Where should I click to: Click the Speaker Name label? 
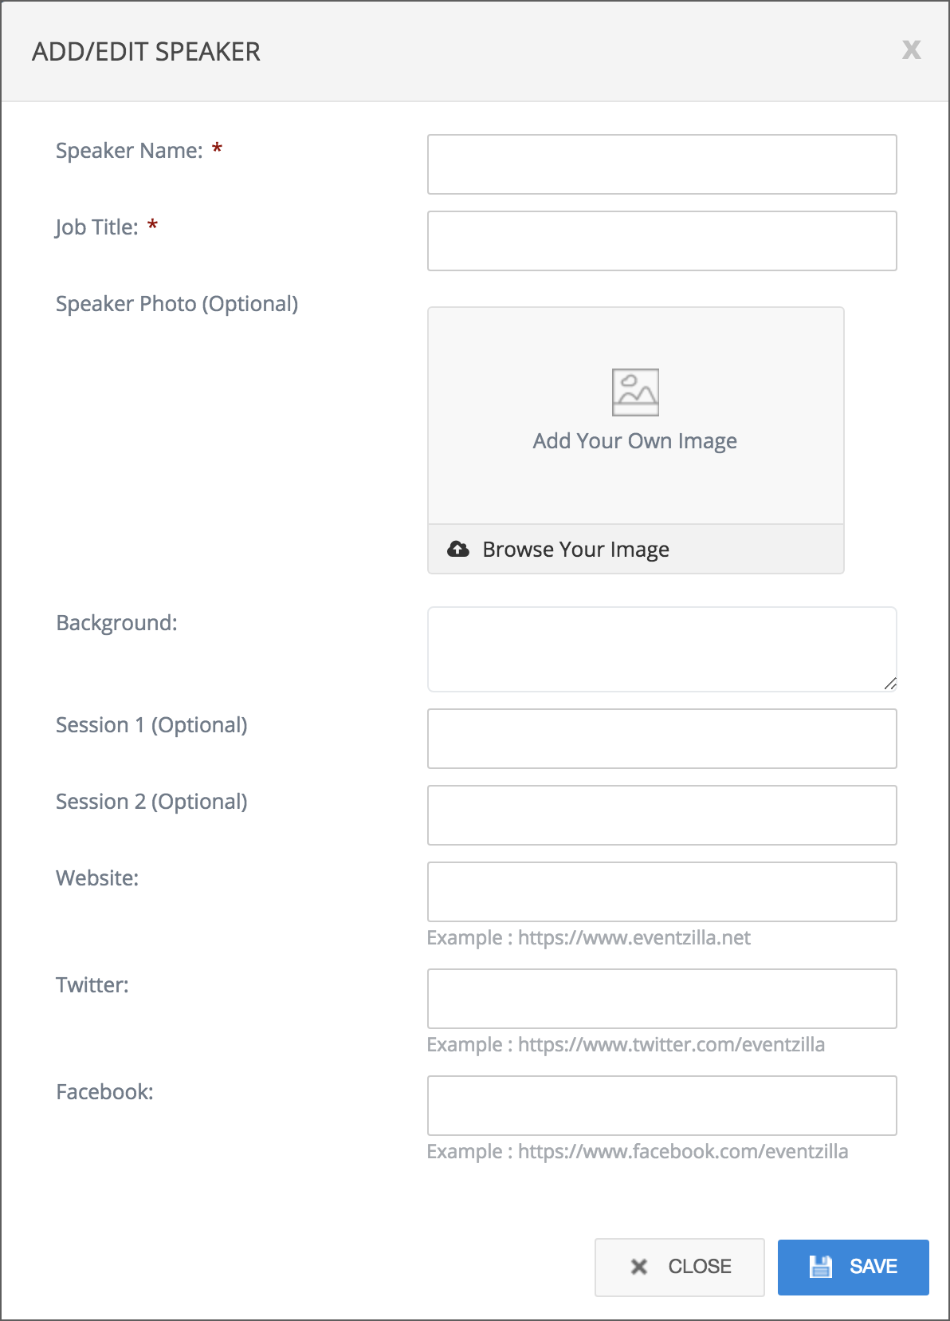(129, 151)
